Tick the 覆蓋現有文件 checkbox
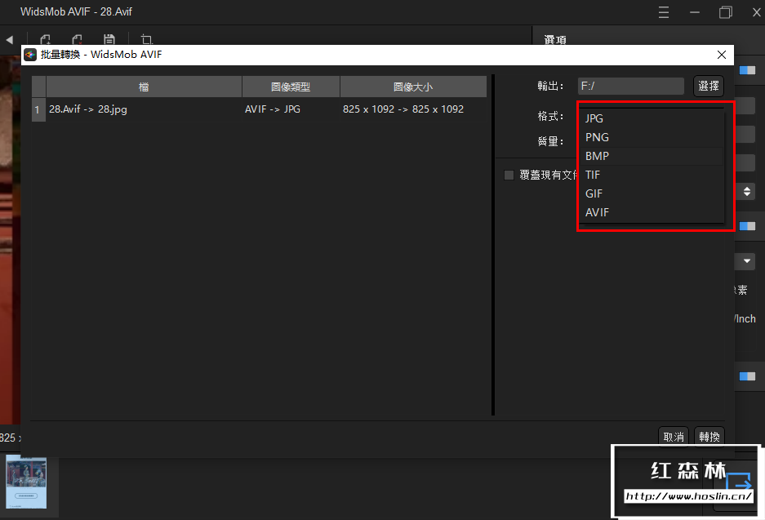The image size is (765, 520). coord(509,176)
